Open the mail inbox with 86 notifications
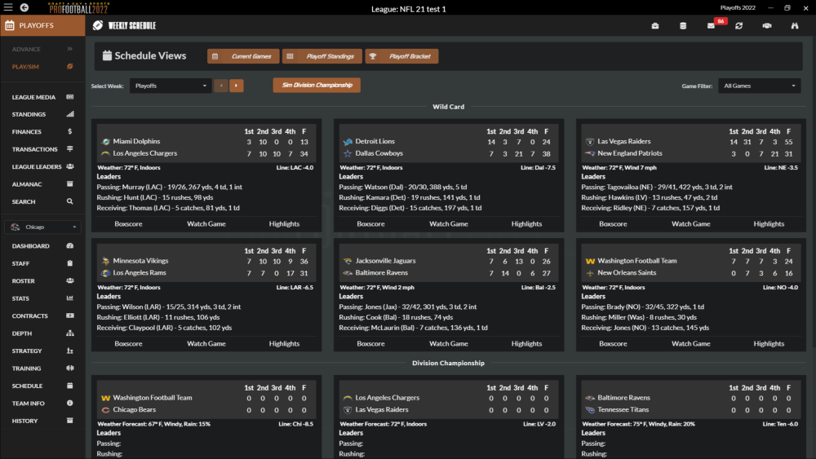Screen dimensions: 816x459 pyautogui.click(x=711, y=25)
